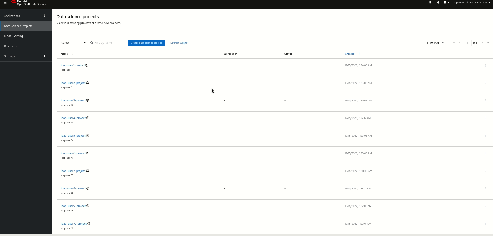Viewport: 493px width, 236px height.
Task: Open kebab actions menu for ldap-user3-project
Action: [x=485, y=101]
